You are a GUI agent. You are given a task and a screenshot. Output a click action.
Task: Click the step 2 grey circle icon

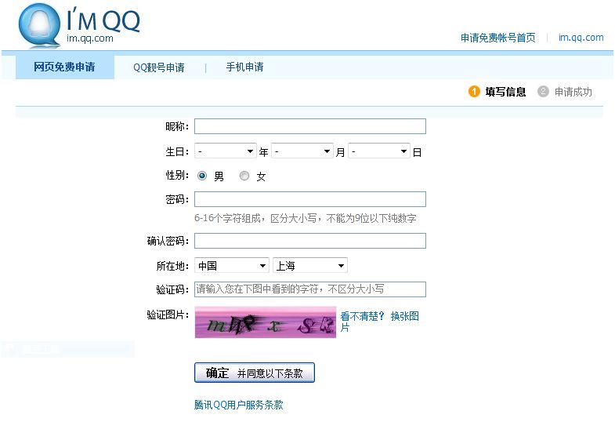point(543,92)
